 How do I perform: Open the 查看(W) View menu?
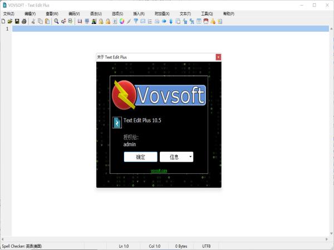click(x=52, y=14)
